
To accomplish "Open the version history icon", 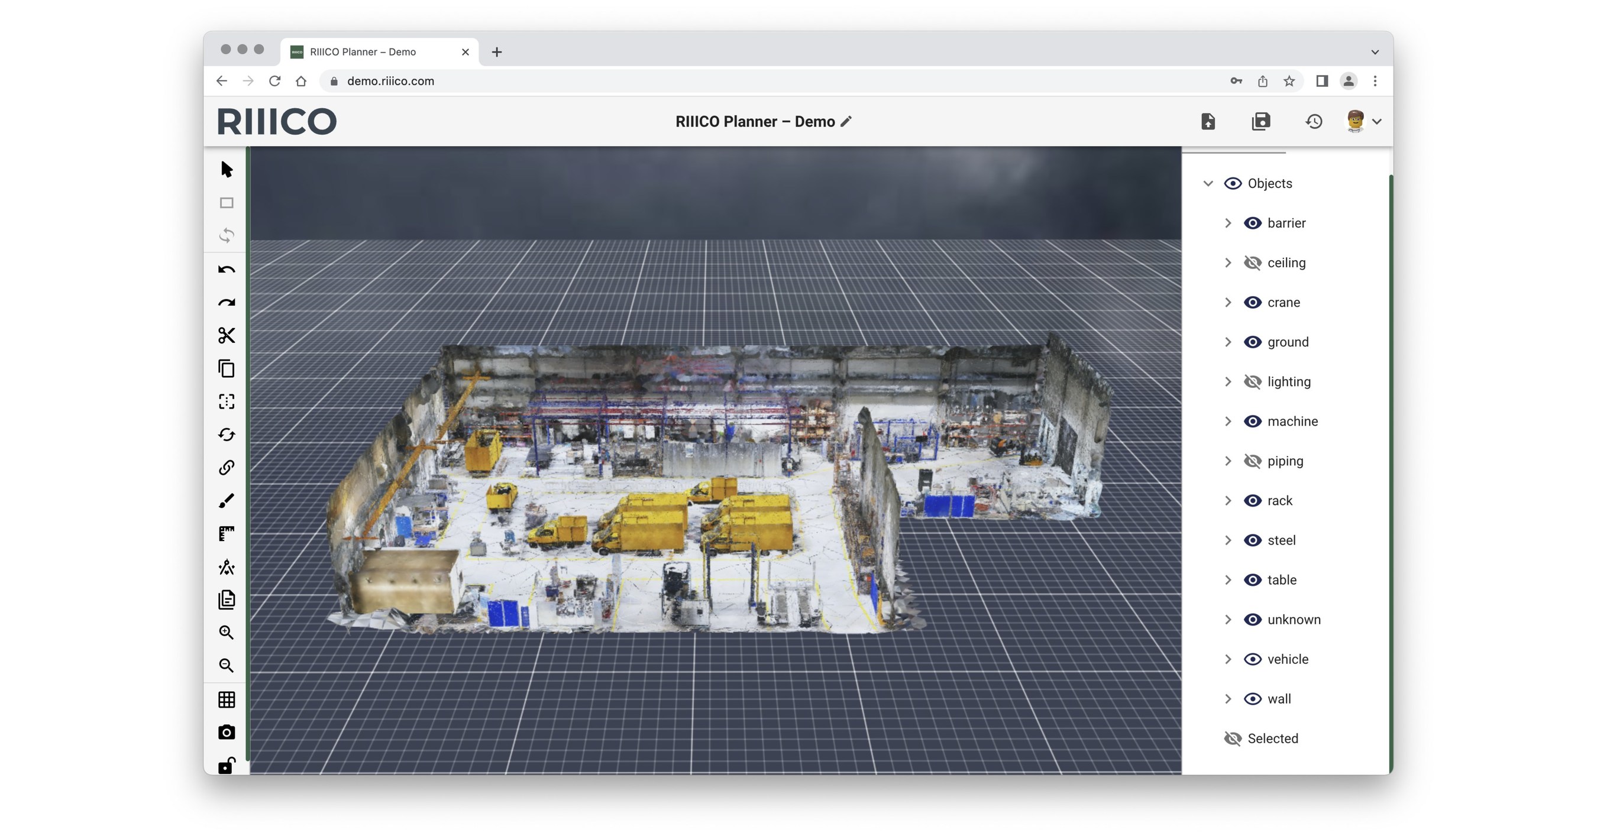I will click(1314, 121).
